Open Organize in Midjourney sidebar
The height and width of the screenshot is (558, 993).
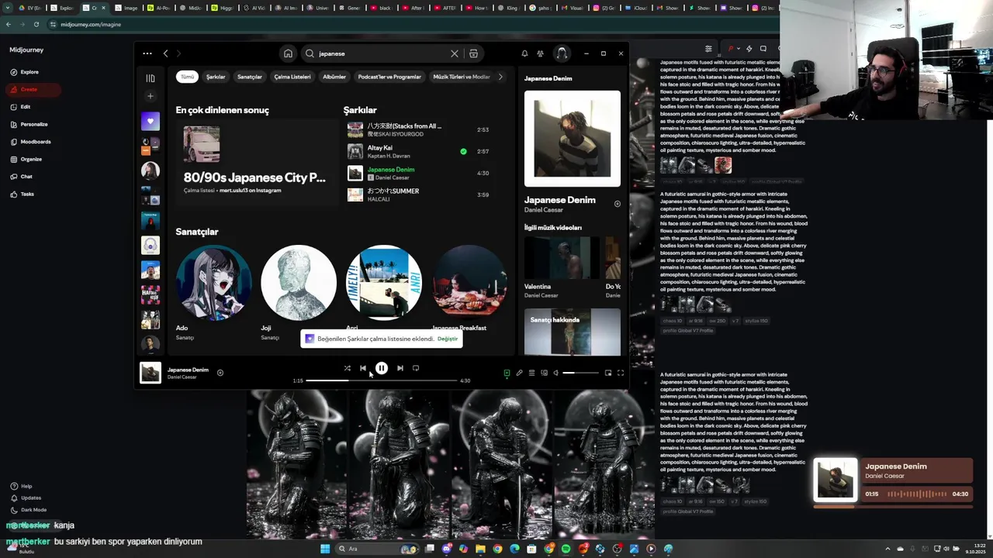pyautogui.click(x=31, y=159)
